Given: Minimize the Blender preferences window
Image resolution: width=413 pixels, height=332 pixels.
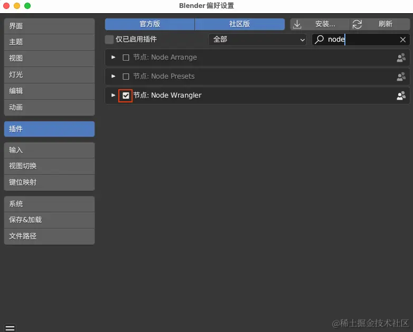Looking at the screenshot, I should (x=17, y=5).
